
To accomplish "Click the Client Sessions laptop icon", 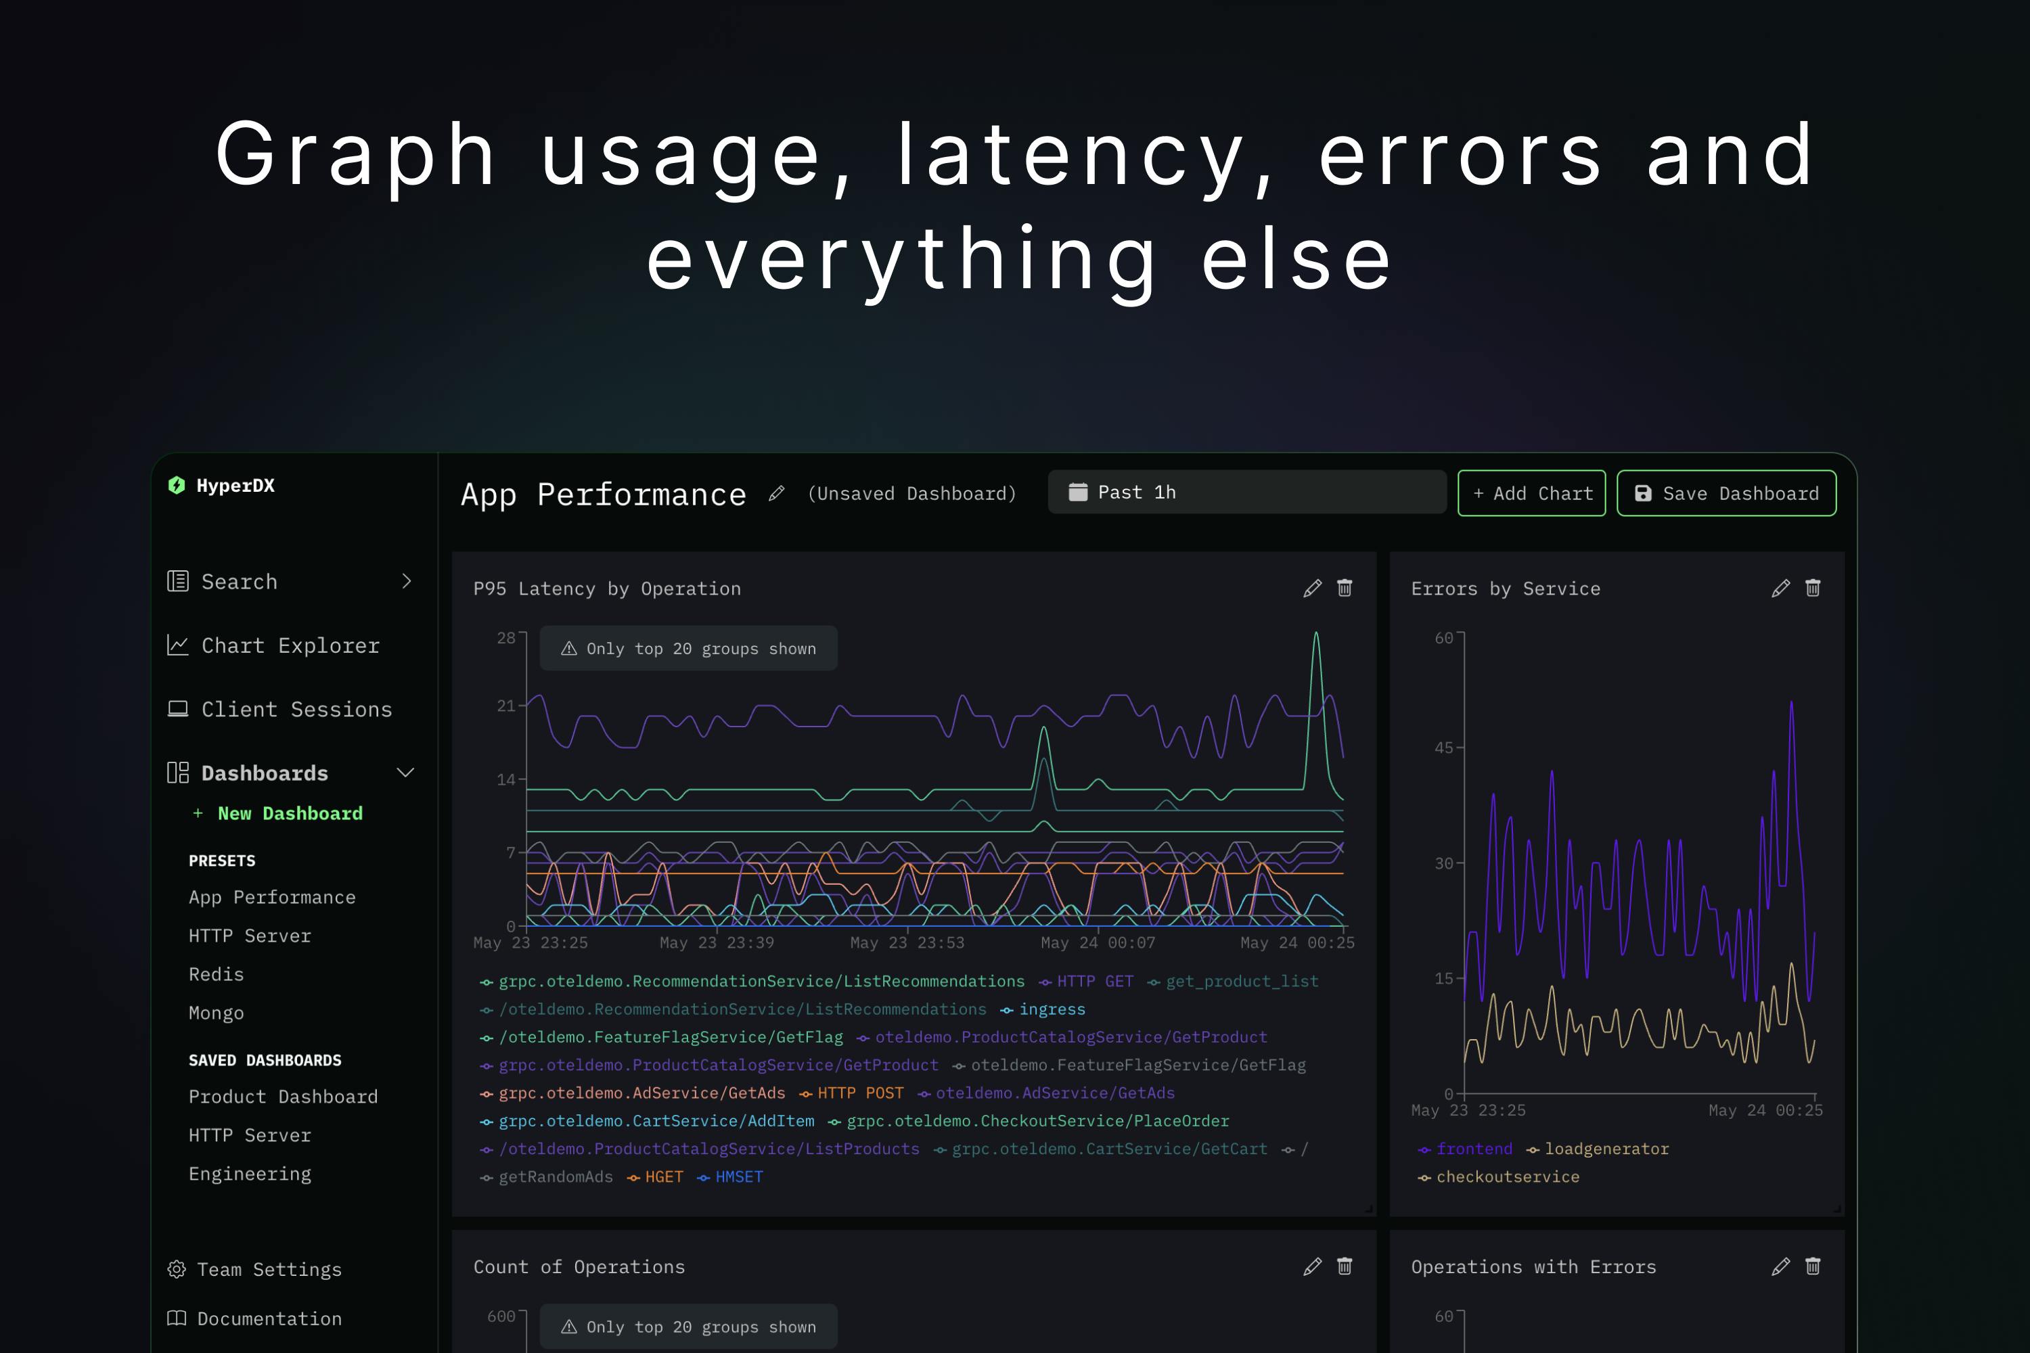I will pos(178,709).
